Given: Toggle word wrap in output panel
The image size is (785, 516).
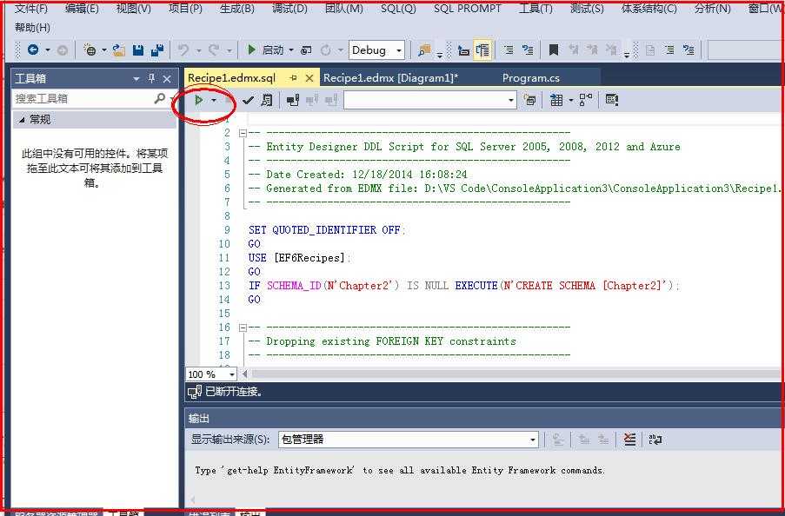Looking at the screenshot, I should (x=655, y=440).
